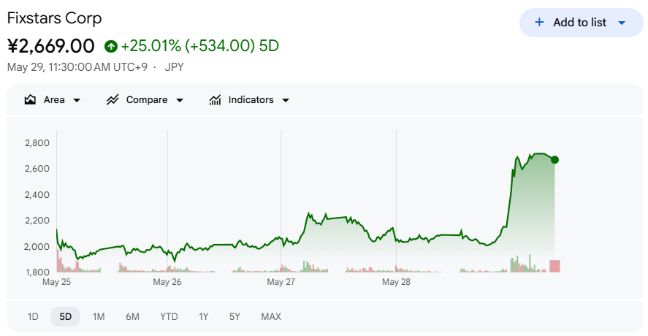Click the Add to list button

point(581,23)
